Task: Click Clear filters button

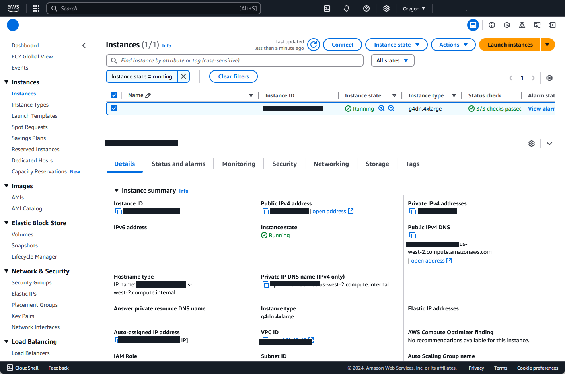Action: tap(234, 76)
